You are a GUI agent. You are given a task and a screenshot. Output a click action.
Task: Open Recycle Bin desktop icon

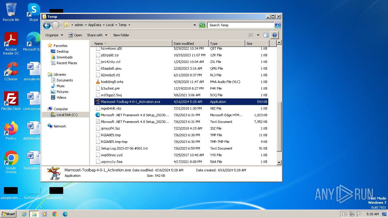pyautogui.click(x=11, y=12)
